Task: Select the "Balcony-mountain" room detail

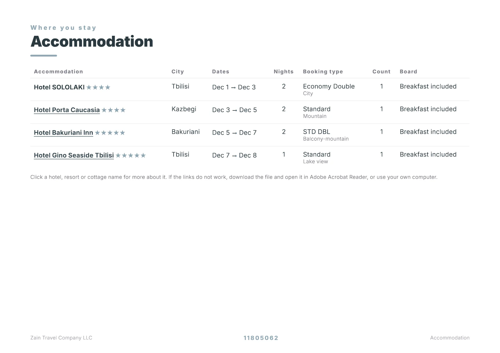Action: pyautogui.click(x=326, y=139)
